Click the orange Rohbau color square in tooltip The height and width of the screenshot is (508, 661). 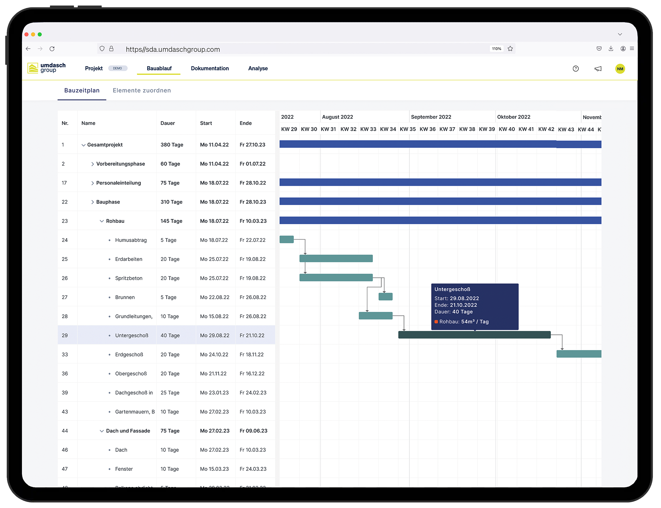[x=436, y=322]
